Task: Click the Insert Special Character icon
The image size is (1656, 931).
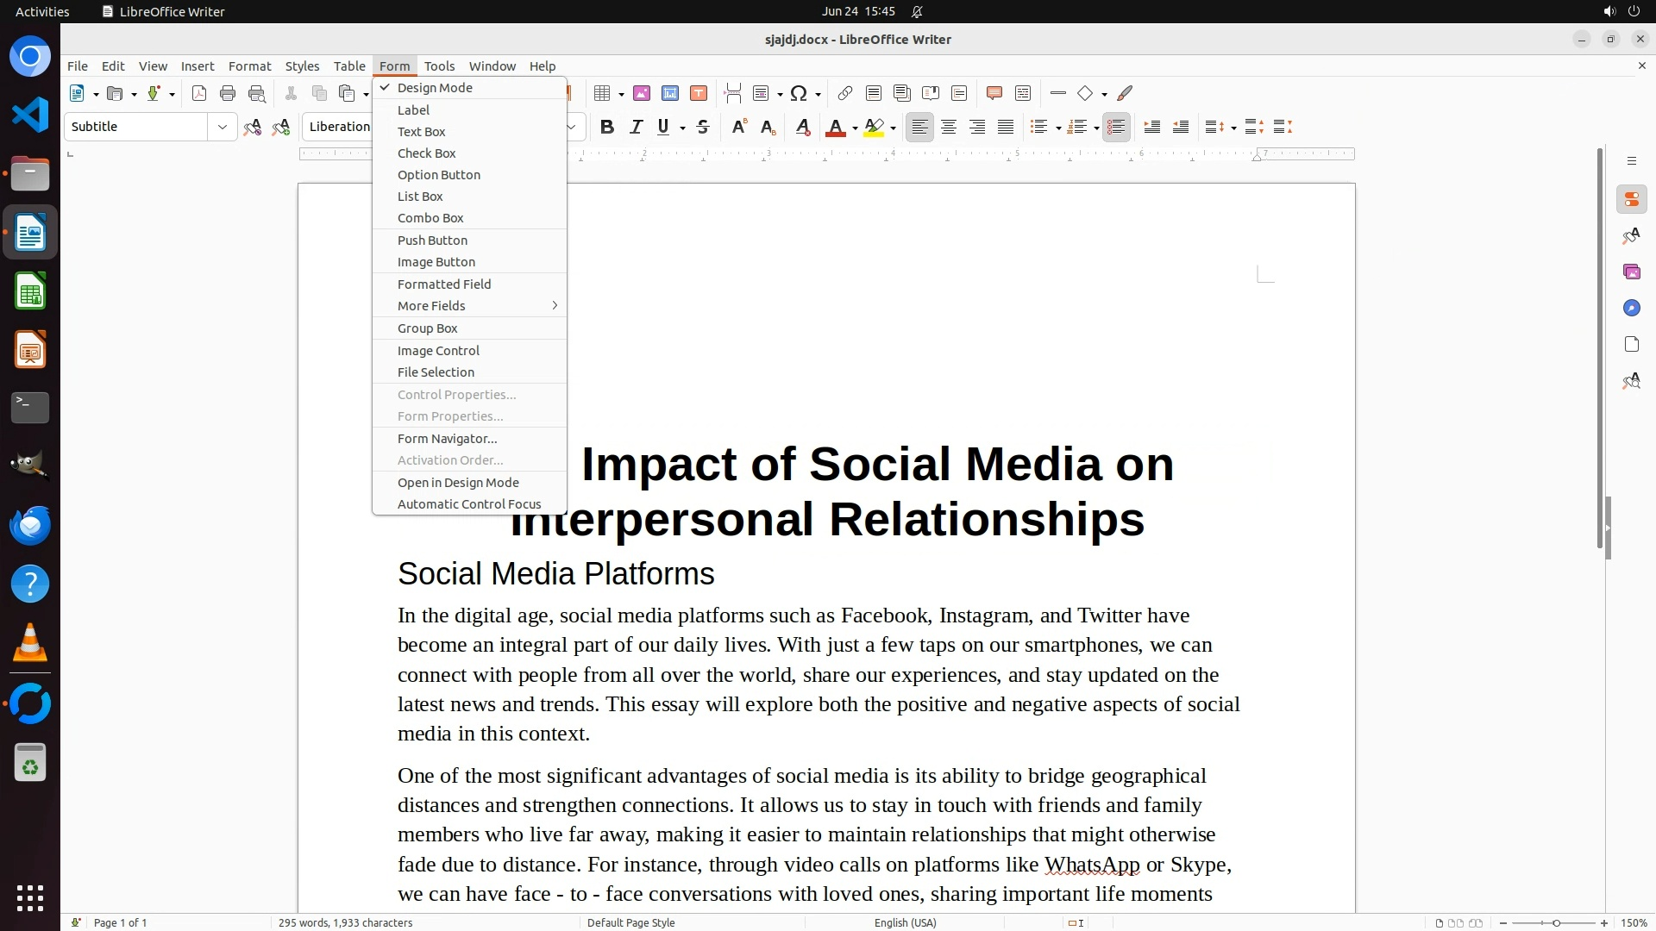Action: click(x=799, y=93)
